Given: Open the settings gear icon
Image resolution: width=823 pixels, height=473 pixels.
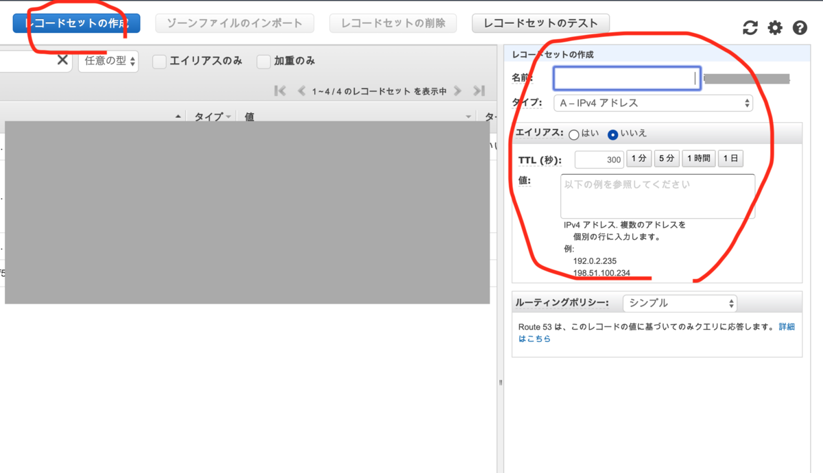Looking at the screenshot, I should 775,27.
